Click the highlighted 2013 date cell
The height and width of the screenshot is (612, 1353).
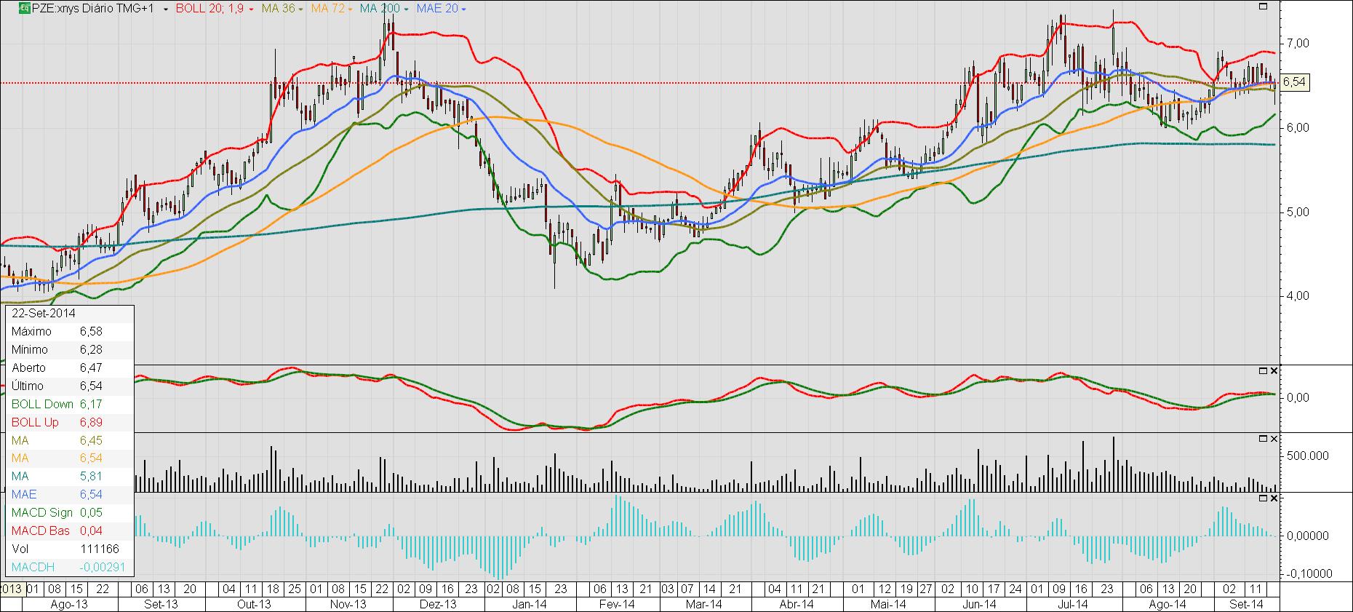pyautogui.click(x=11, y=589)
